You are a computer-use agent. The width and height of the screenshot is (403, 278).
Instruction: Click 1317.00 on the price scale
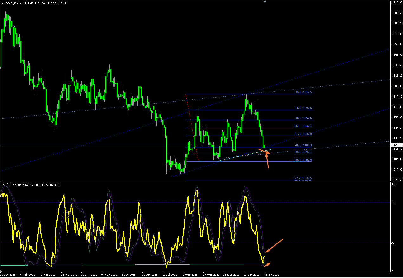pyautogui.click(x=397, y=3)
